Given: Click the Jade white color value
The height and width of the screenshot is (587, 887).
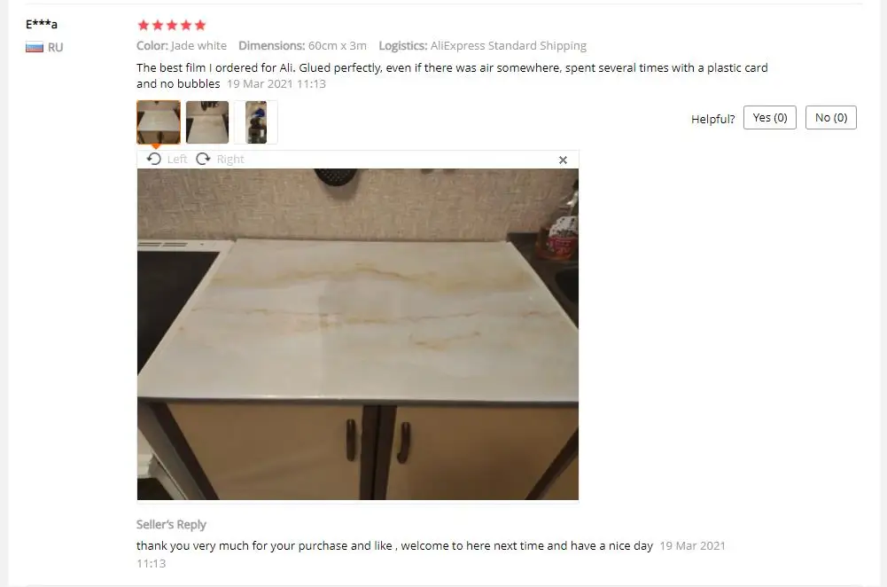Looking at the screenshot, I should tap(198, 46).
